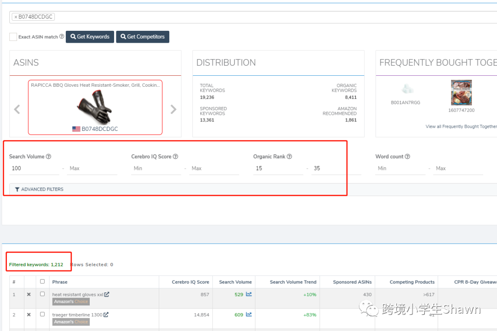Show Cerebro IQ Score help tooltip icon
The image size is (497, 331).
(x=175, y=157)
